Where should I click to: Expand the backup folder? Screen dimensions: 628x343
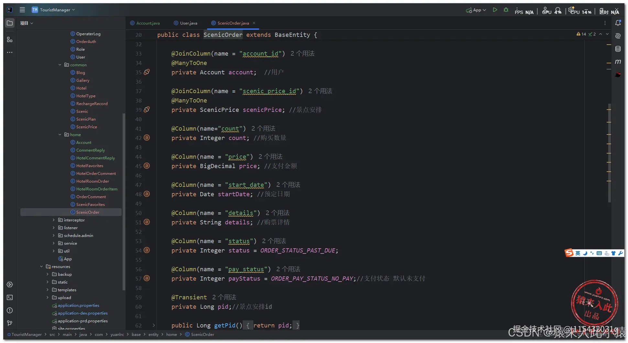click(48, 274)
